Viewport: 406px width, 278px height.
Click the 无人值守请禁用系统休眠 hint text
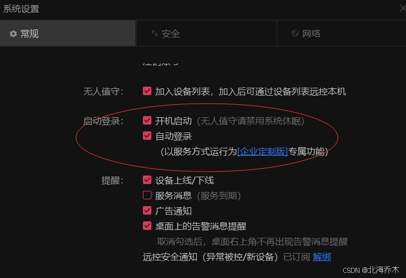click(x=251, y=121)
